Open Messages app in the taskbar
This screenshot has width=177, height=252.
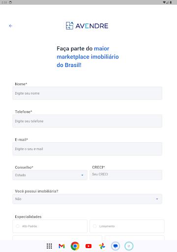click(116, 246)
